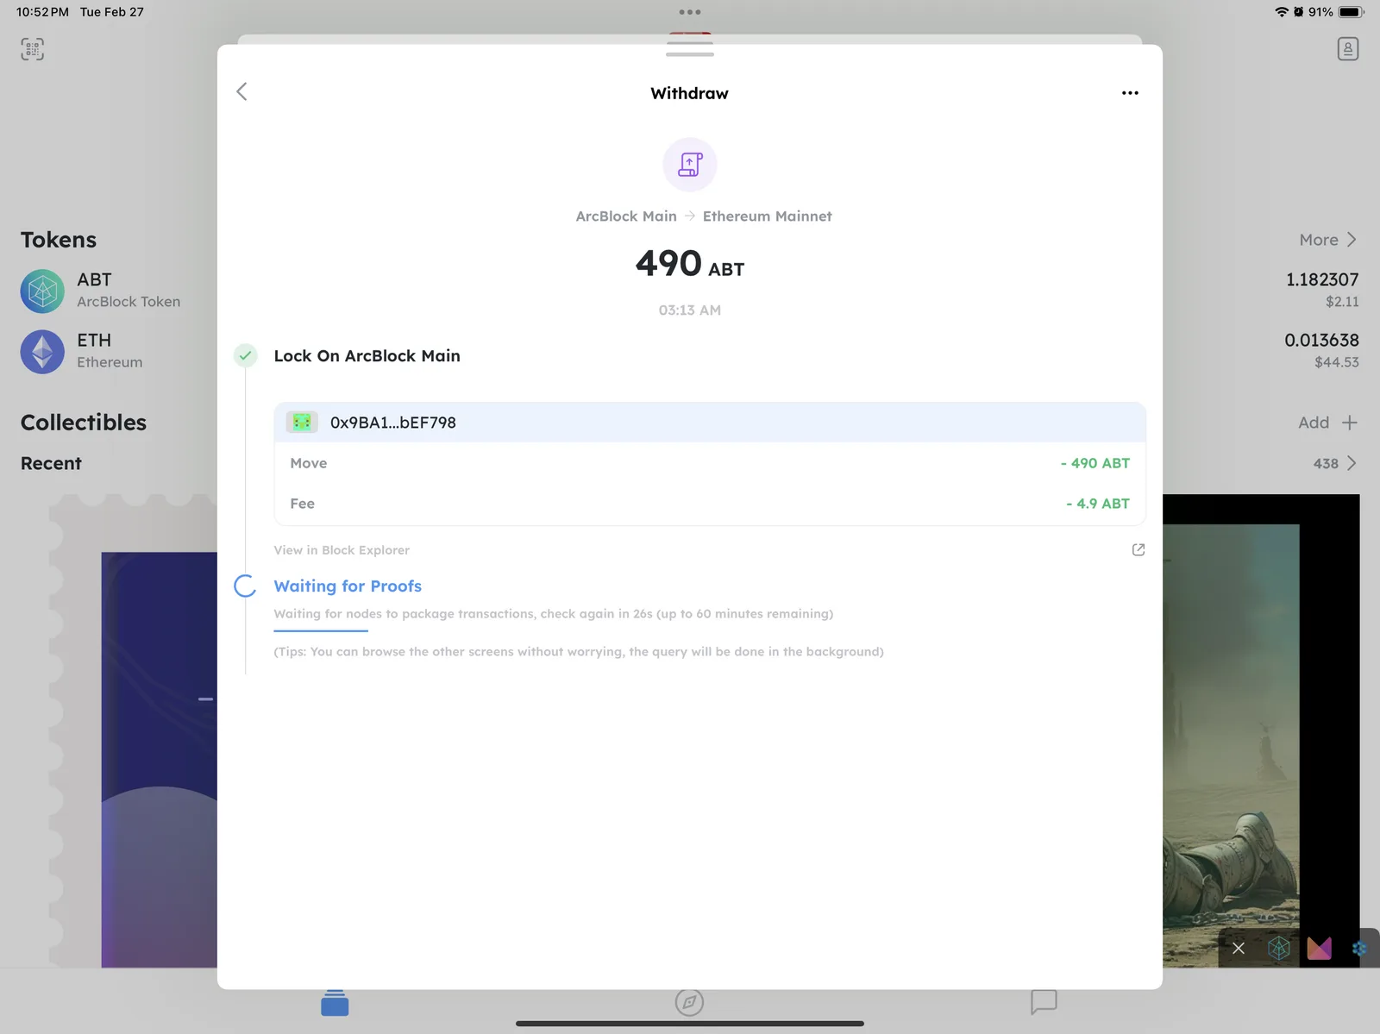Image resolution: width=1380 pixels, height=1034 pixels.
Task: Tap the battery indicator in status bar
Action: pos(1352,12)
